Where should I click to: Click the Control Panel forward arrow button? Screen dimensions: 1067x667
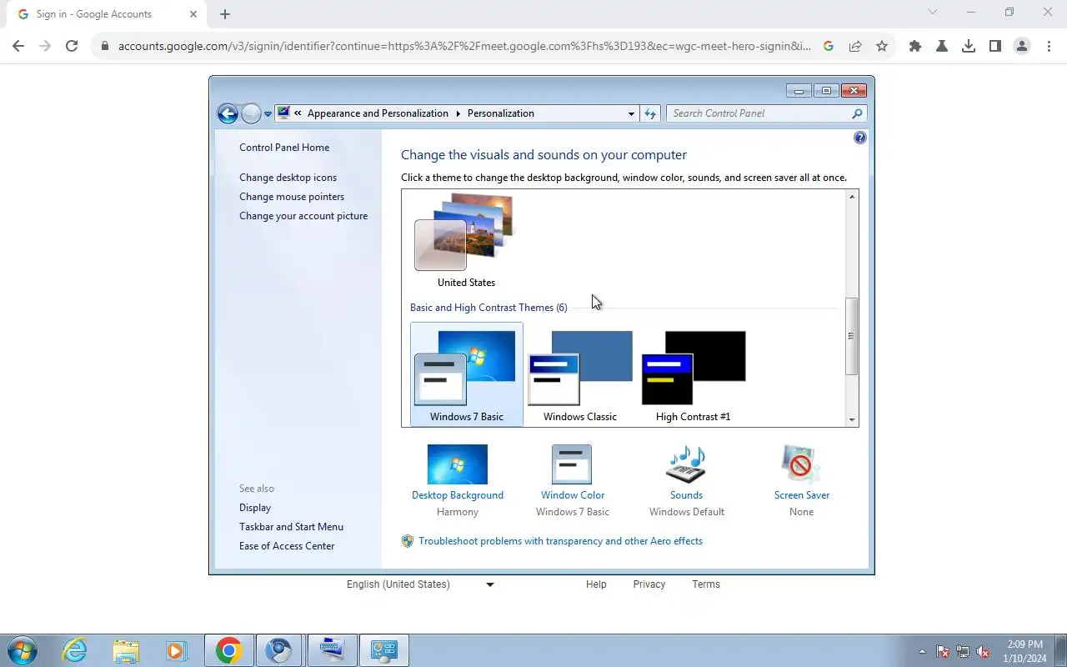pos(251,113)
